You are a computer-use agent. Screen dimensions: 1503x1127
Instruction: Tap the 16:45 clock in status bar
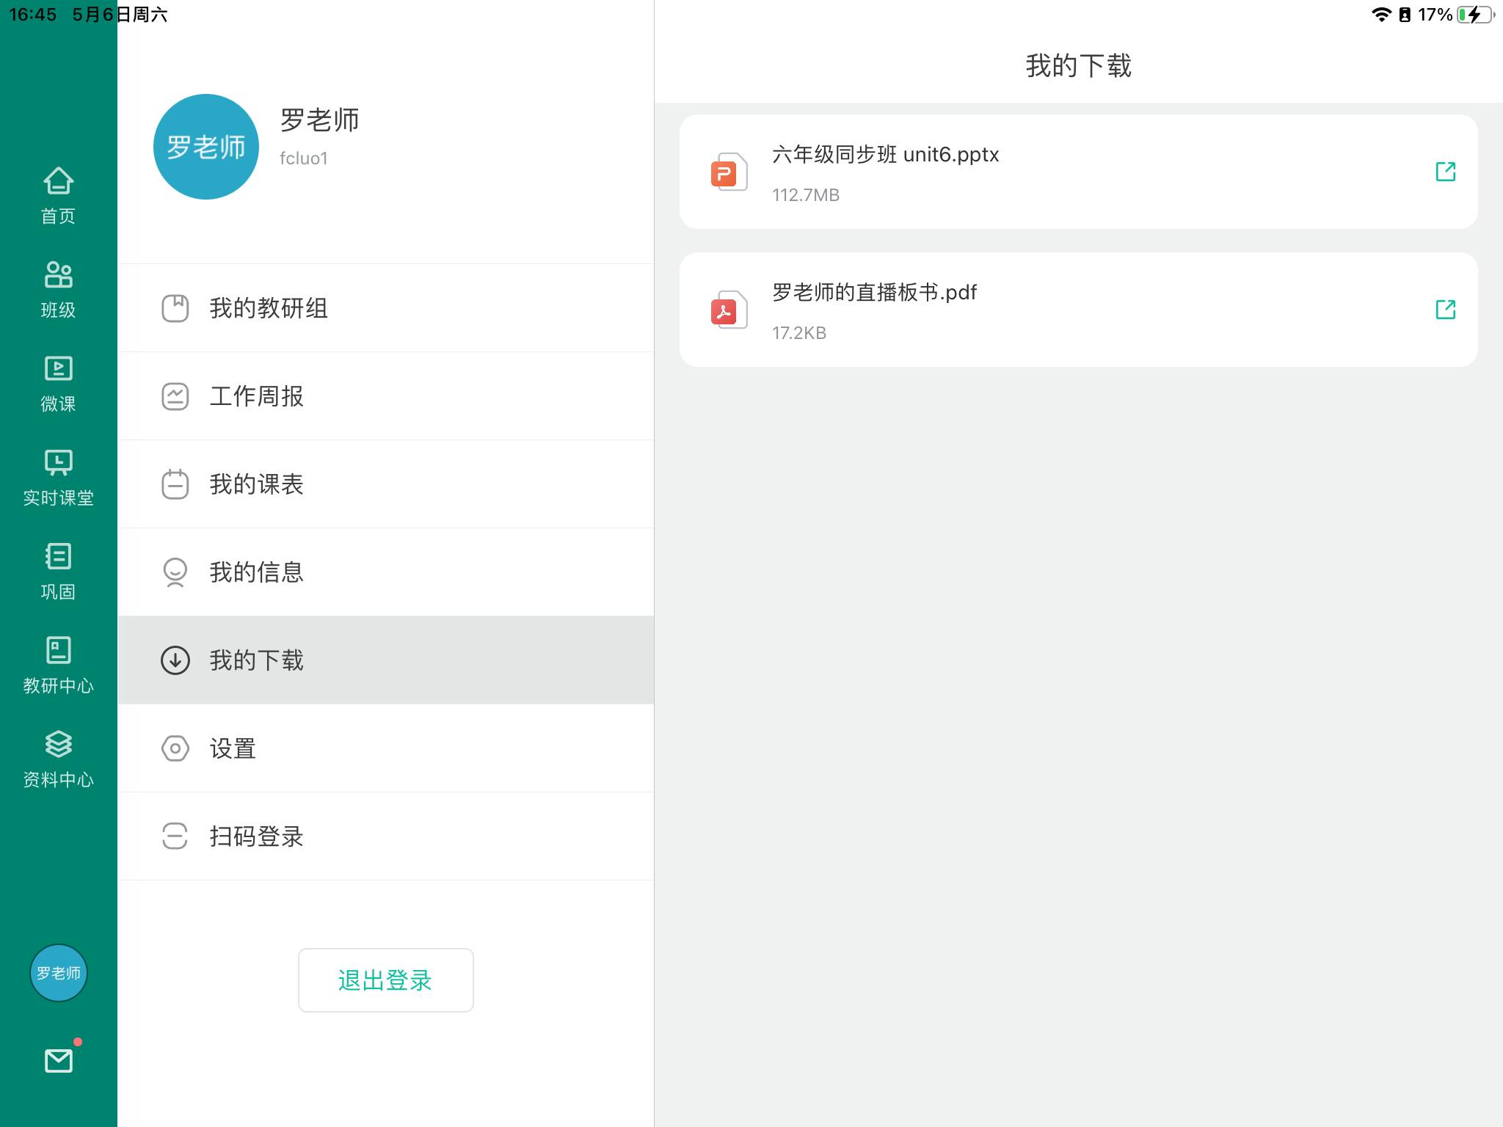click(33, 15)
